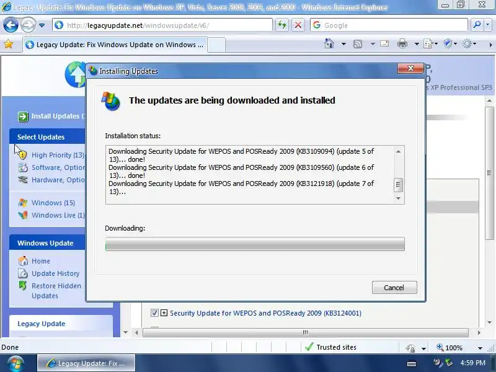This screenshot has width=496, height=372.
Task: Click the browser Back button
Action: point(11,25)
